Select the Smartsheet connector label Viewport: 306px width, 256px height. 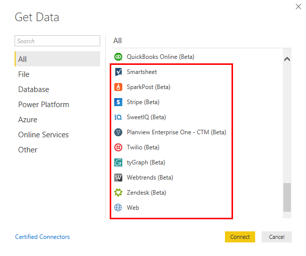(142, 72)
